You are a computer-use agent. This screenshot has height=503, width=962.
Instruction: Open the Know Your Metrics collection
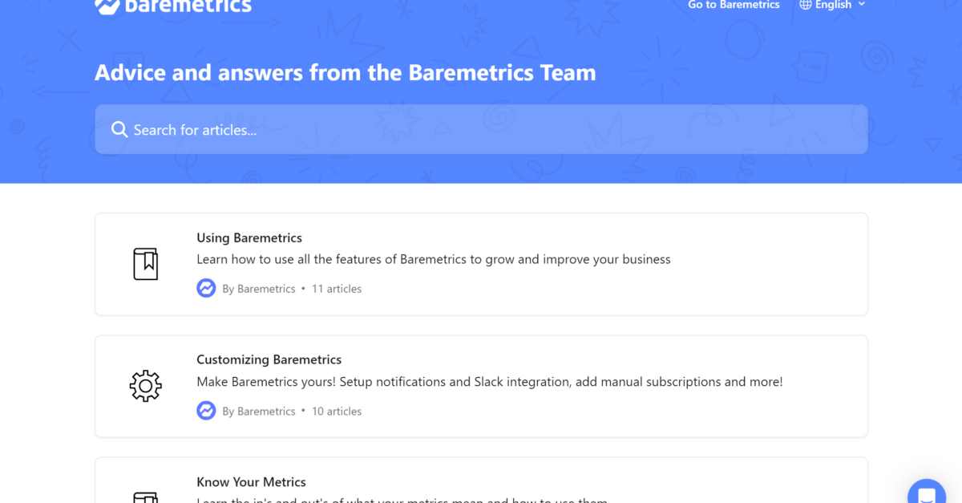[x=481, y=481]
